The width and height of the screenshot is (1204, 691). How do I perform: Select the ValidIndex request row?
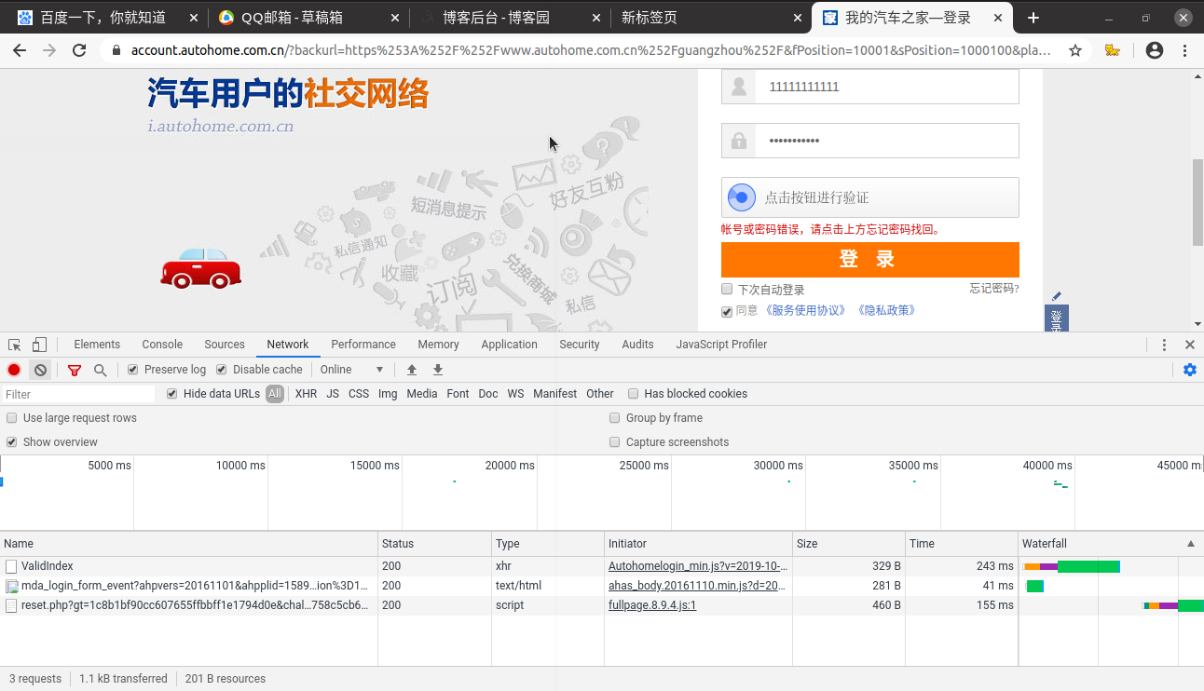point(602,566)
